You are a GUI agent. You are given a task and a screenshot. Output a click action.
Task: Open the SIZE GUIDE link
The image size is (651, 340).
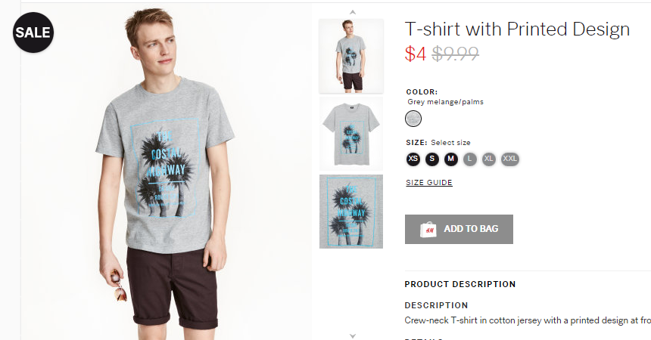(x=429, y=182)
